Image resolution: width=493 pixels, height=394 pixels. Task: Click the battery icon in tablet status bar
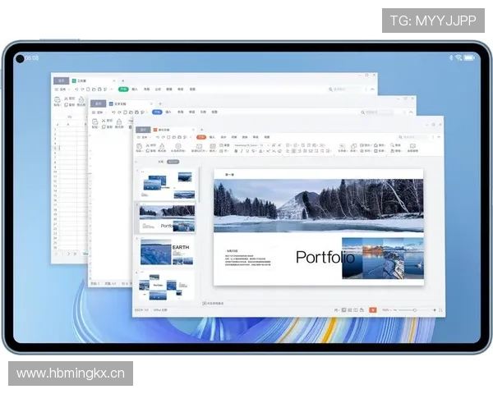469,57
